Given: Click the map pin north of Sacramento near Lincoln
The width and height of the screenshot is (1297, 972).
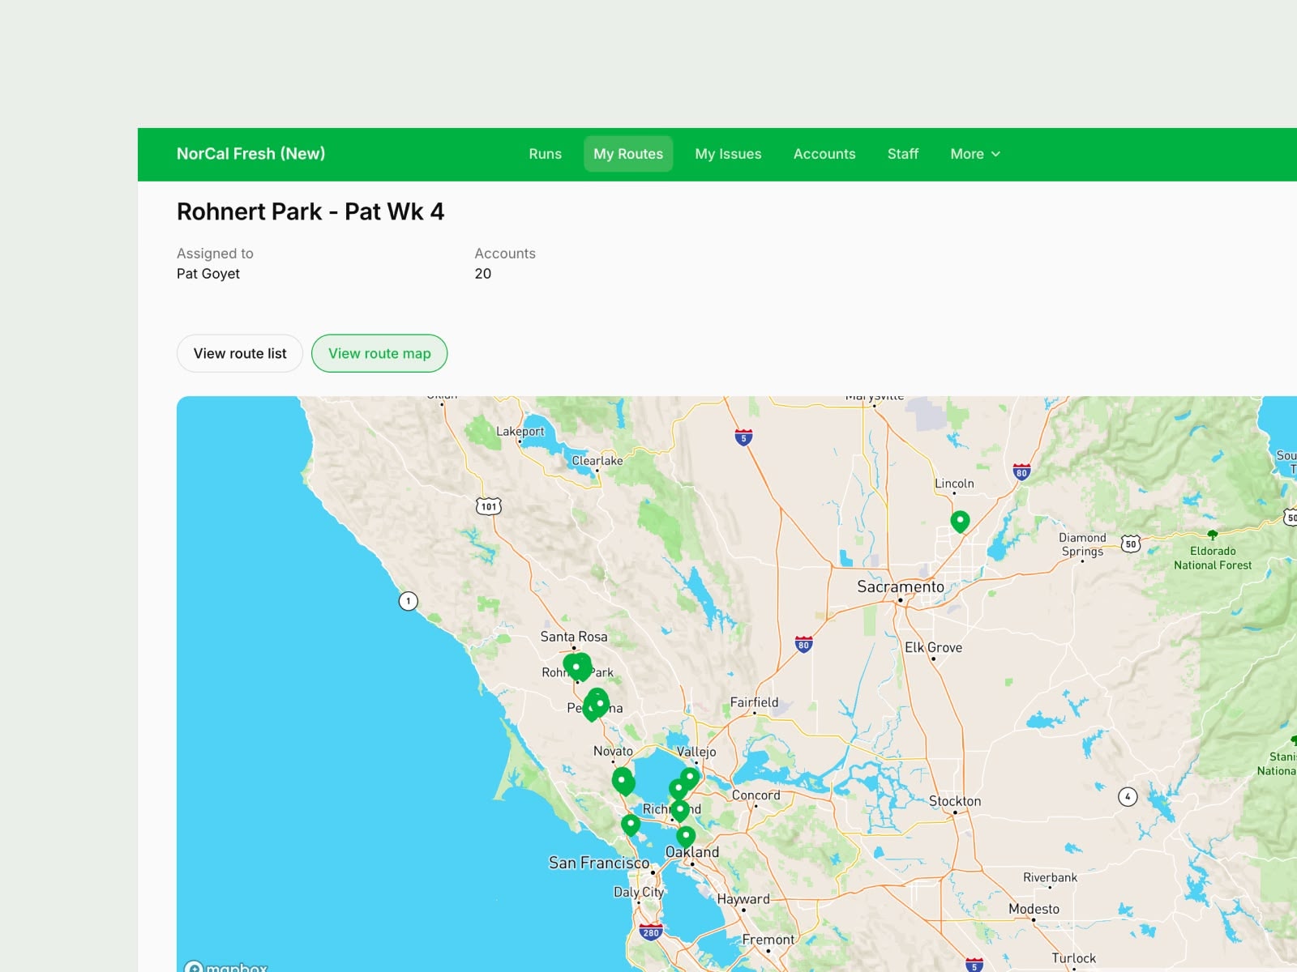Looking at the screenshot, I should click(x=960, y=521).
